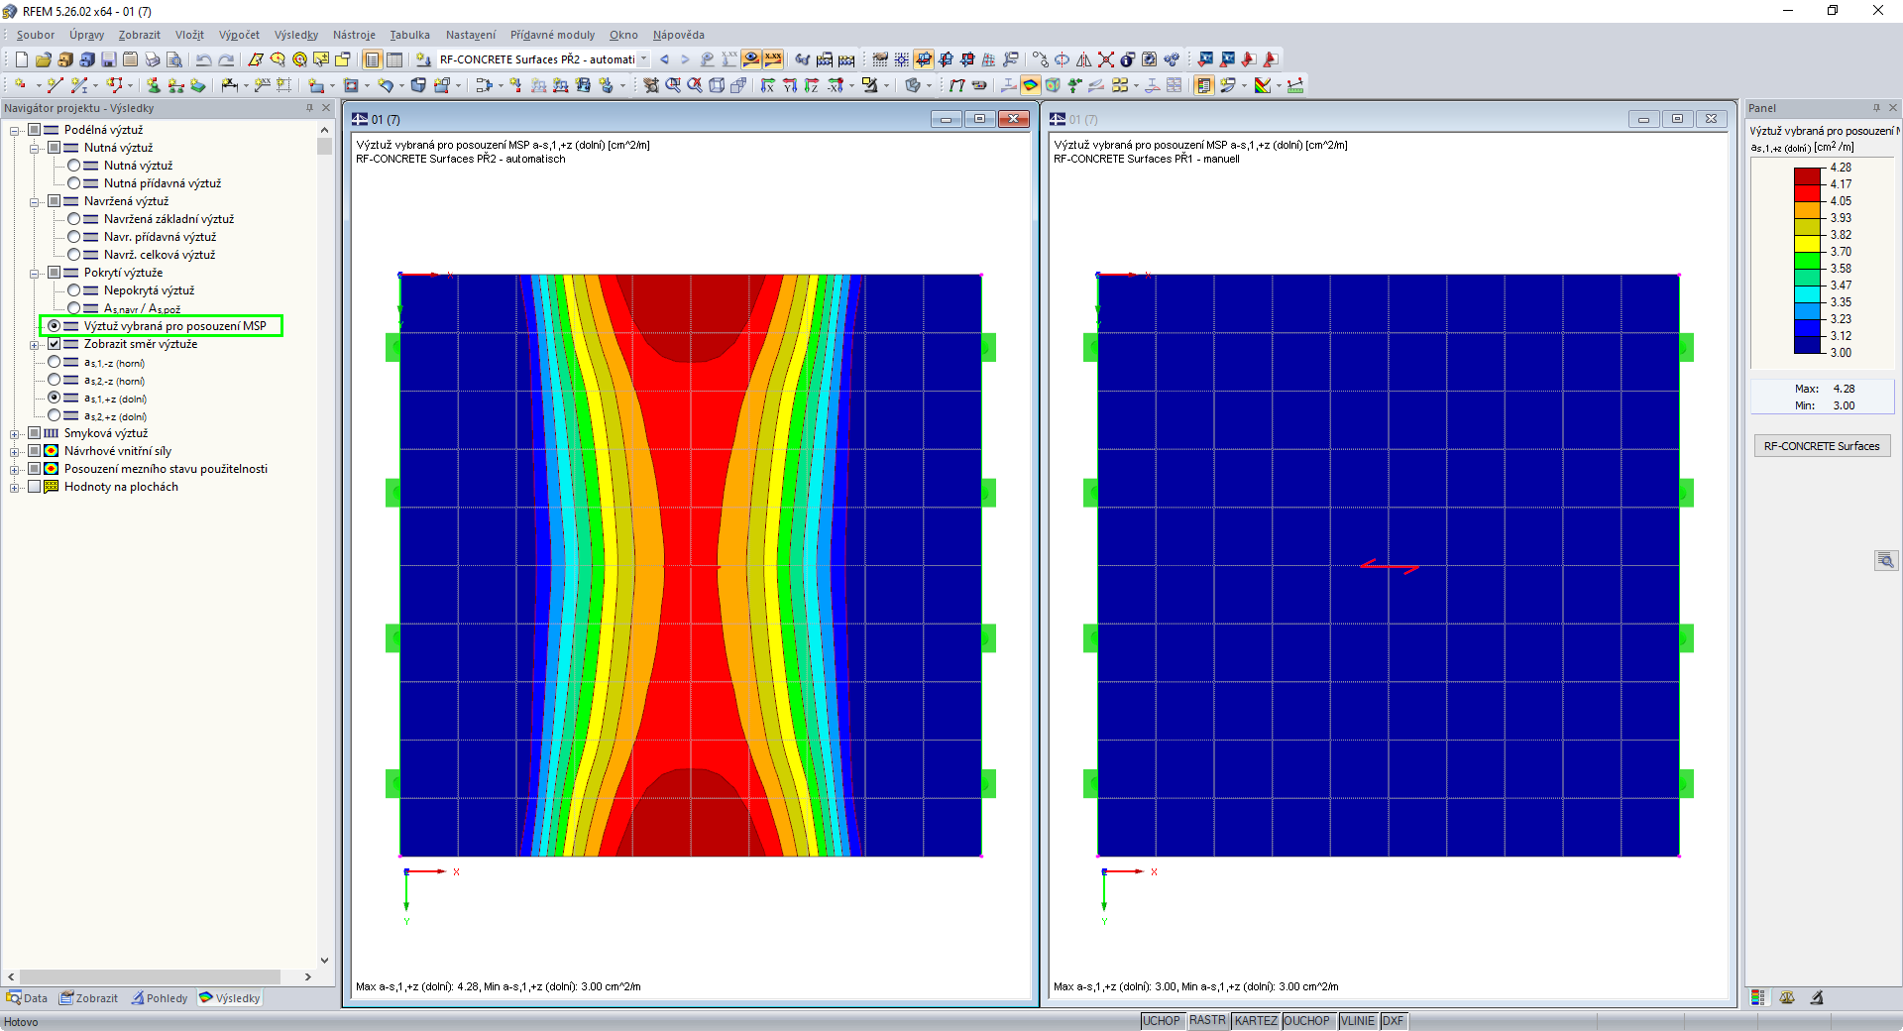Collapse the Pokrytí výztuže tree node
Image resolution: width=1903 pixels, height=1031 pixels.
pos(35,274)
